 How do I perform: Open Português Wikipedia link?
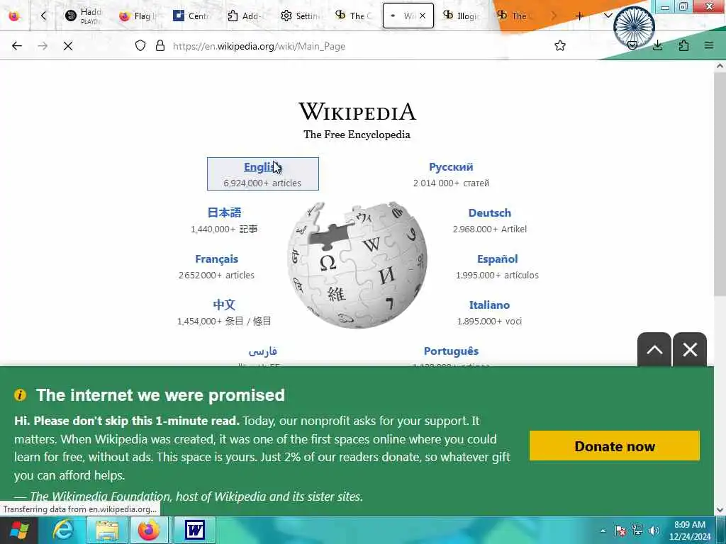pyautogui.click(x=451, y=351)
